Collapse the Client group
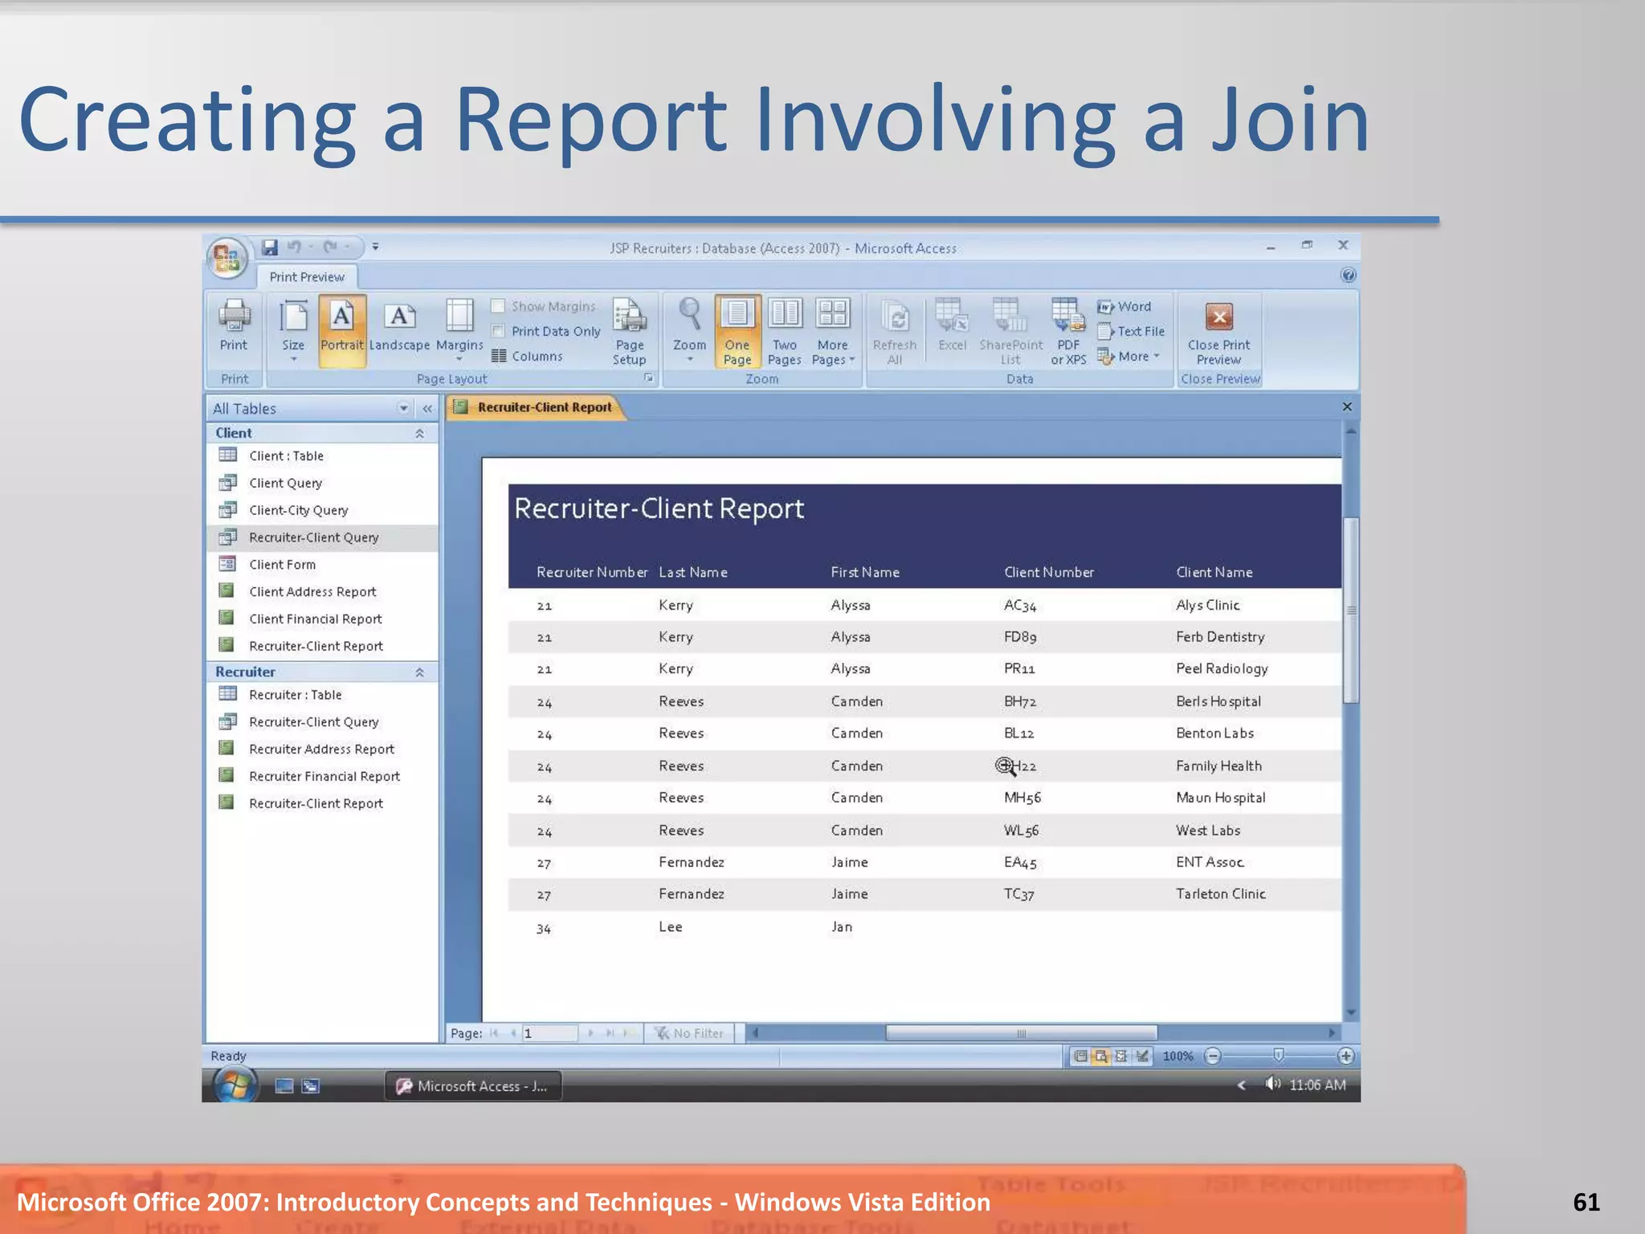The height and width of the screenshot is (1234, 1645). pos(419,433)
